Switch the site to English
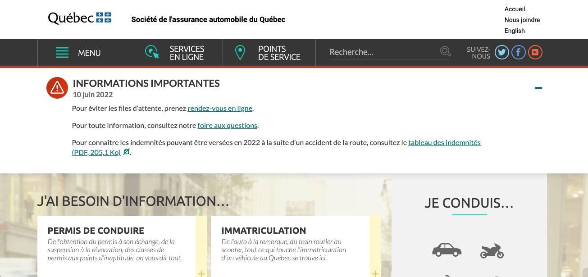The height and width of the screenshot is (277, 588). click(515, 31)
